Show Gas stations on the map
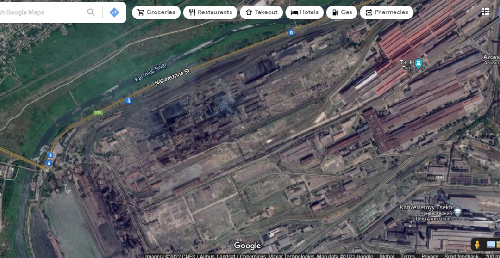Image resolution: width=500 pixels, height=258 pixels. coord(342,12)
